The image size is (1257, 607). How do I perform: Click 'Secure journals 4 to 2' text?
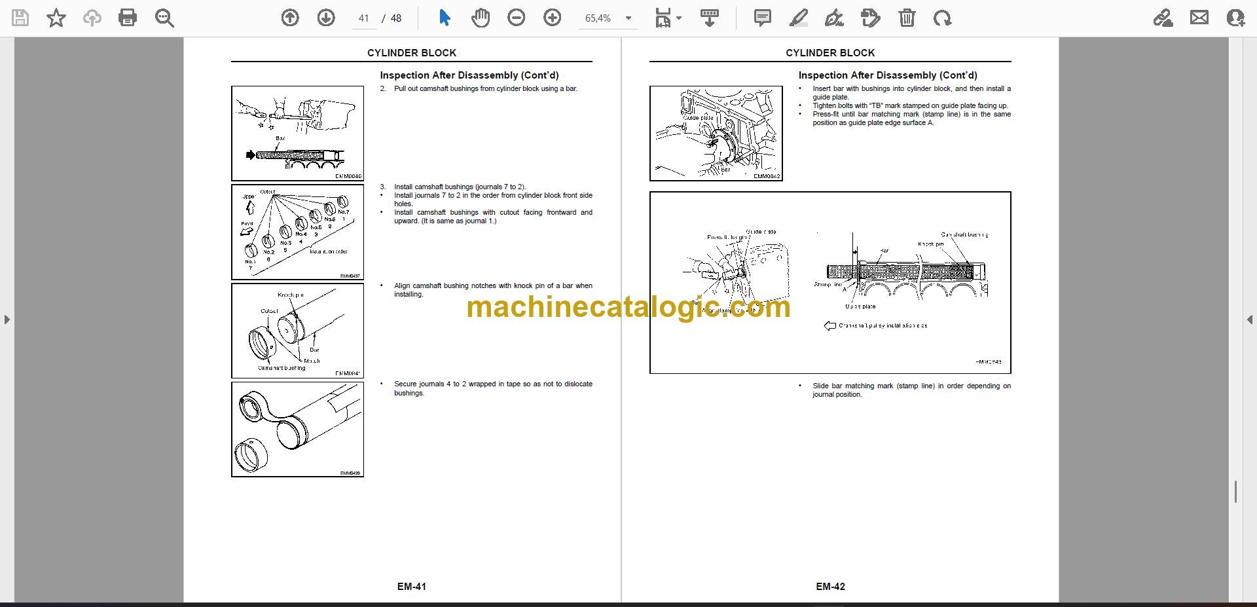[x=493, y=388]
